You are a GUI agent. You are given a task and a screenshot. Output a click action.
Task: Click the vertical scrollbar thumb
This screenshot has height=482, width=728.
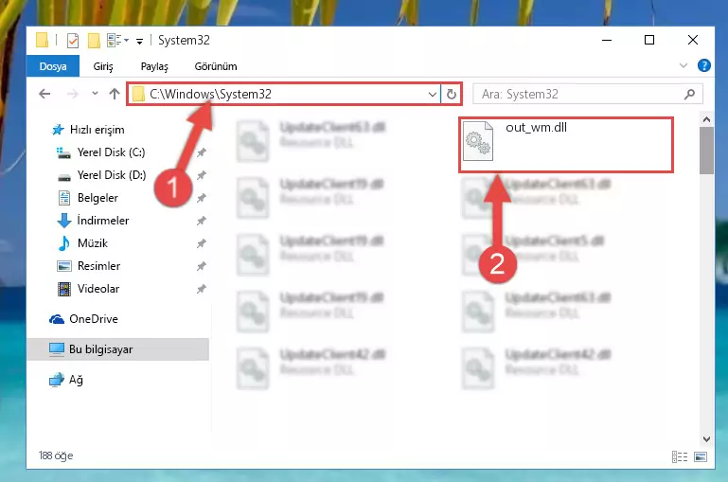tap(706, 151)
